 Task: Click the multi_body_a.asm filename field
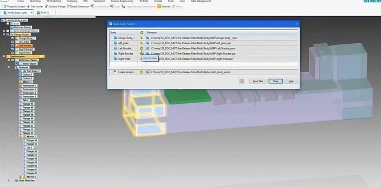point(221,72)
